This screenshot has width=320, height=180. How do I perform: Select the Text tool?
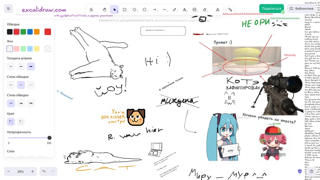pyautogui.click(x=185, y=10)
